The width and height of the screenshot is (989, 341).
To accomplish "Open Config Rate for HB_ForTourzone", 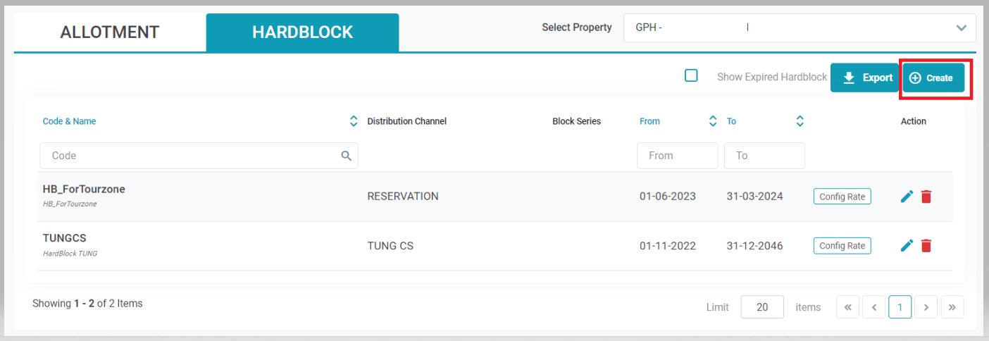I will [842, 197].
